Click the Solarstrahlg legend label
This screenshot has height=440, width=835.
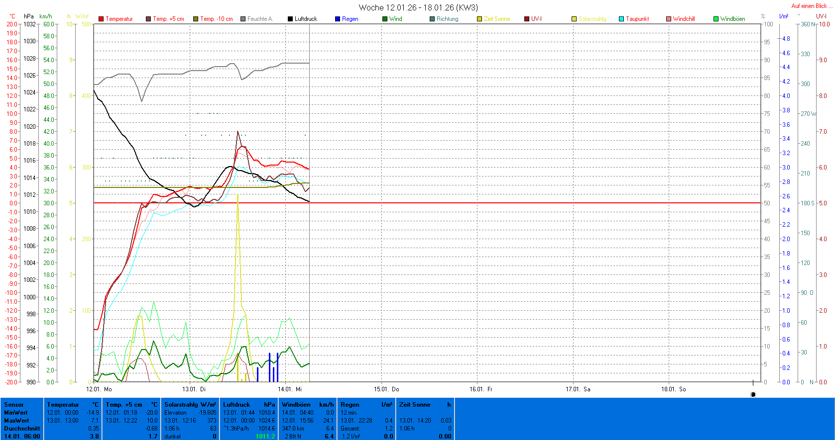592,19
